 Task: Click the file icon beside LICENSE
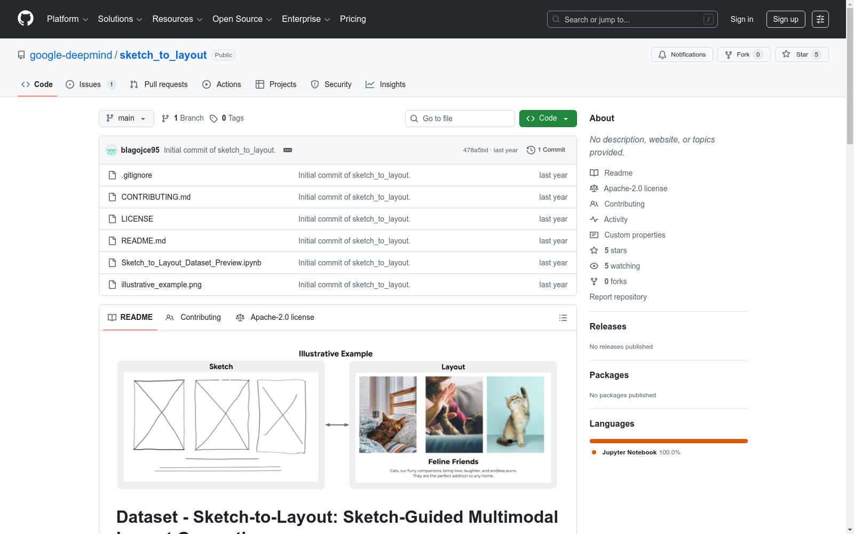[x=112, y=219]
